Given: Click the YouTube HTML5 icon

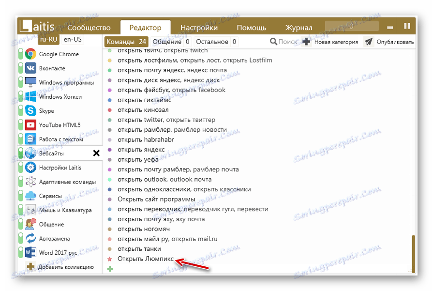Looking at the screenshot, I should [x=30, y=125].
